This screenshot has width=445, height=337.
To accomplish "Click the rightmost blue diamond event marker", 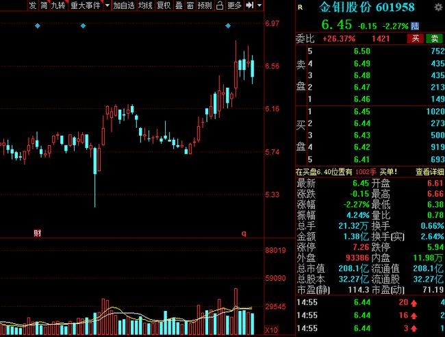I will pos(228,26).
